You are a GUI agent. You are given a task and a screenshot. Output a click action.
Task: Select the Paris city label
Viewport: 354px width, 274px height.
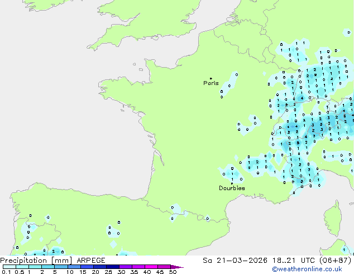[211, 83]
